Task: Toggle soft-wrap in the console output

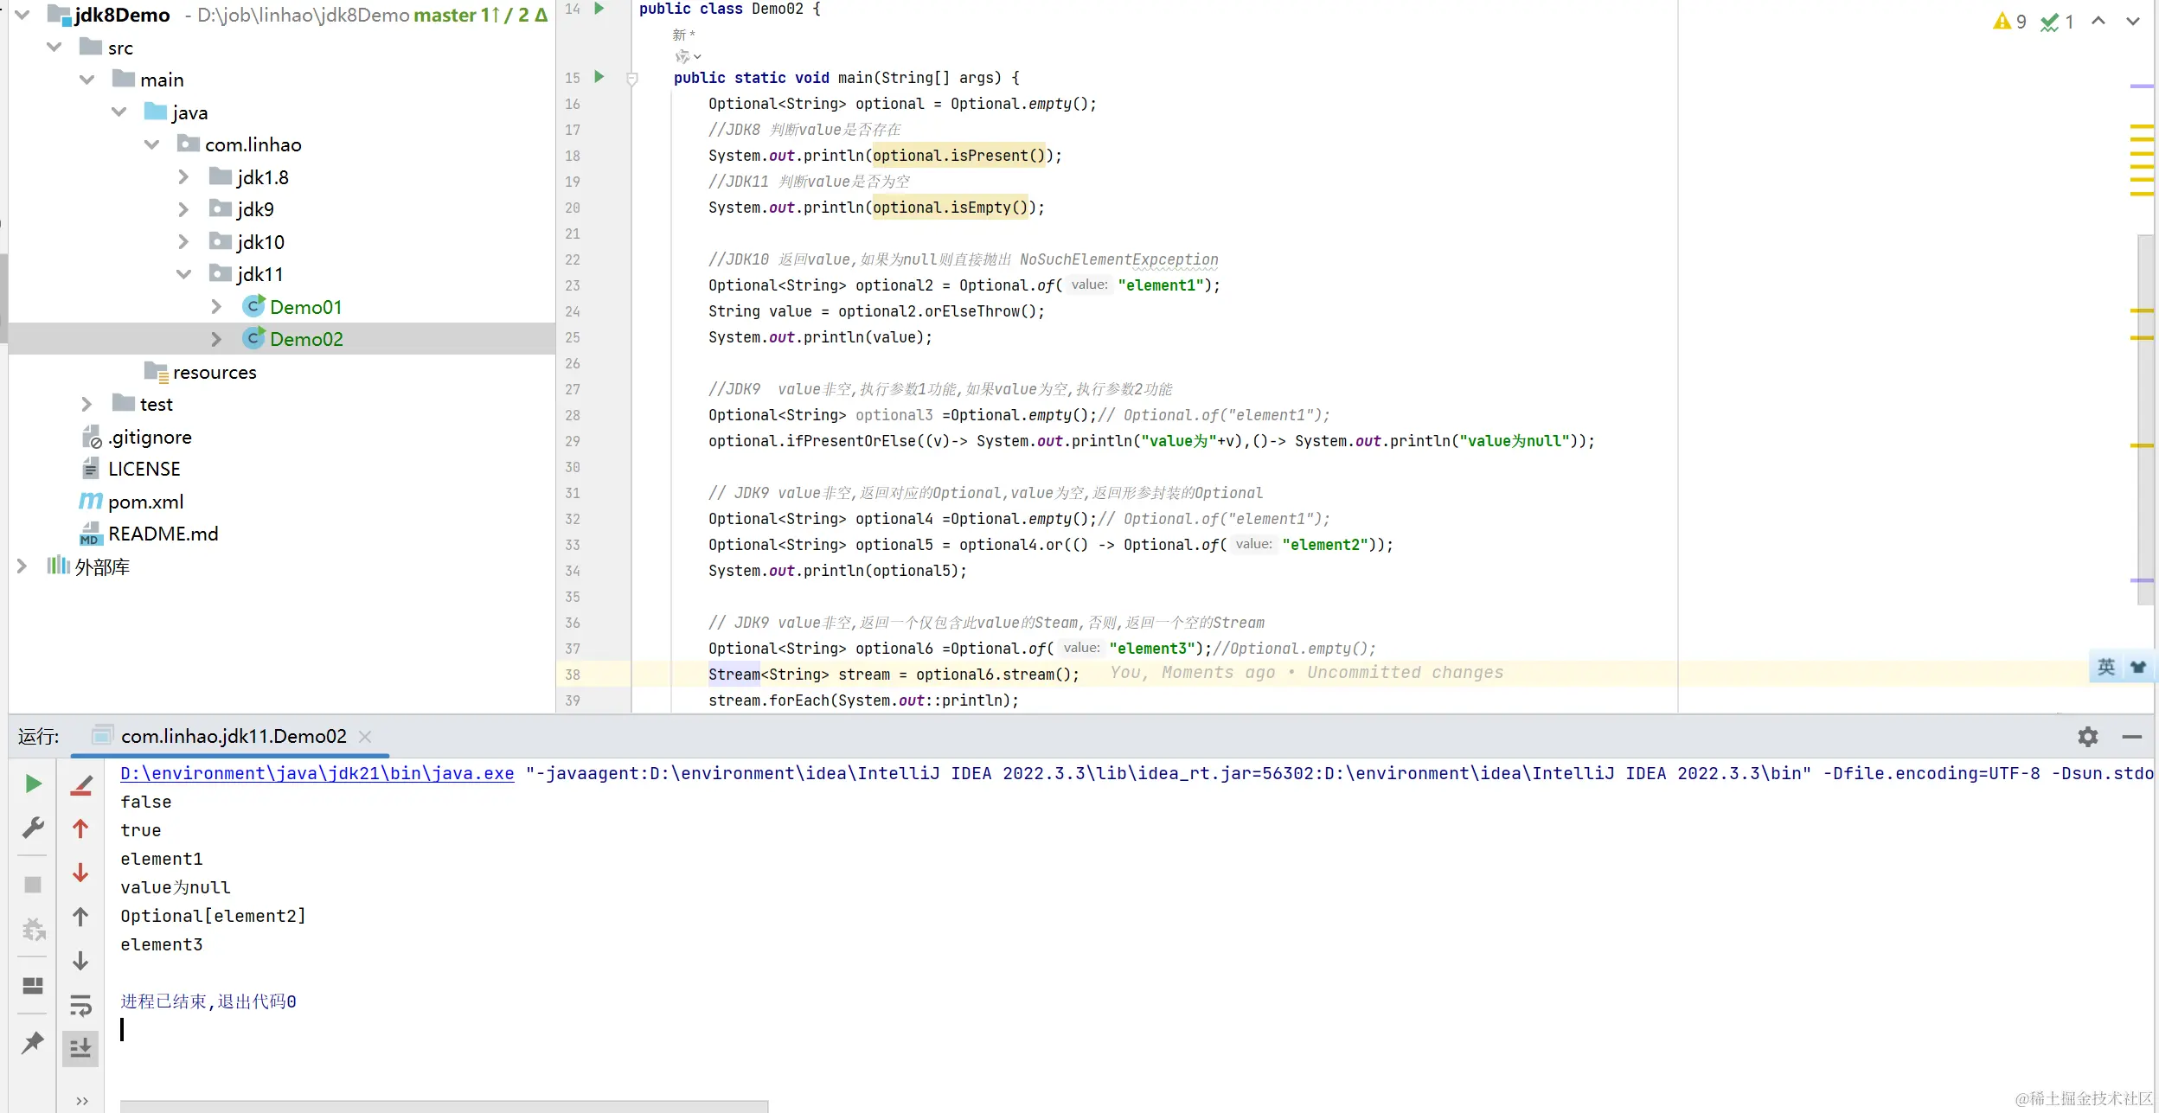Action: coord(80,1005)
